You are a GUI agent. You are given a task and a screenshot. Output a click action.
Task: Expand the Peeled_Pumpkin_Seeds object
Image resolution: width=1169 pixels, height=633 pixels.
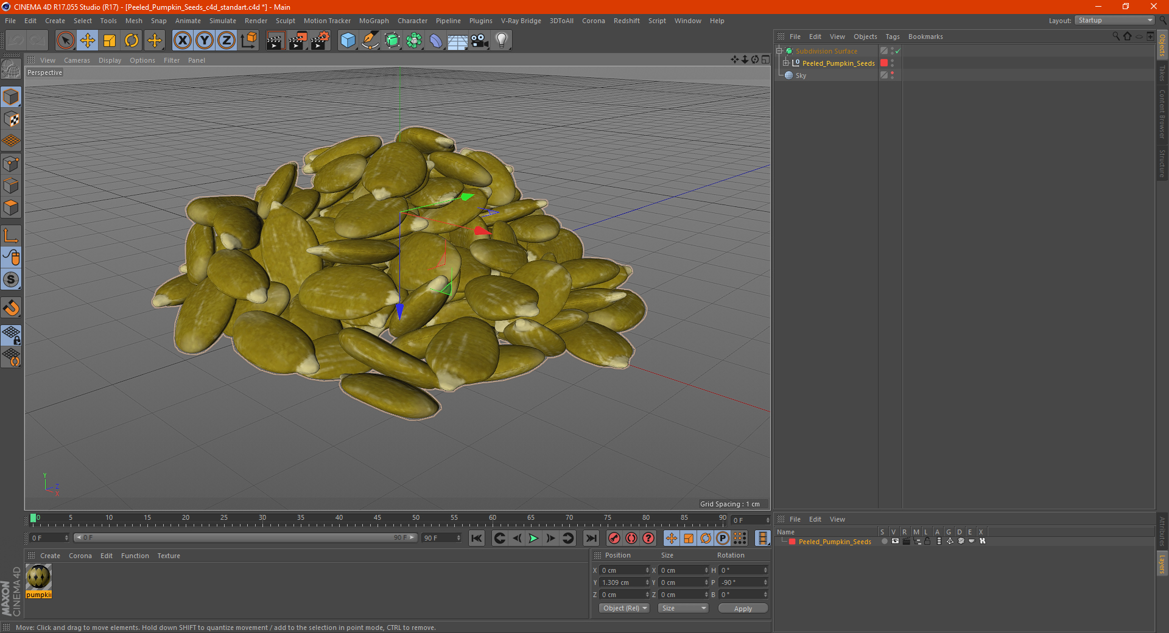786,63
